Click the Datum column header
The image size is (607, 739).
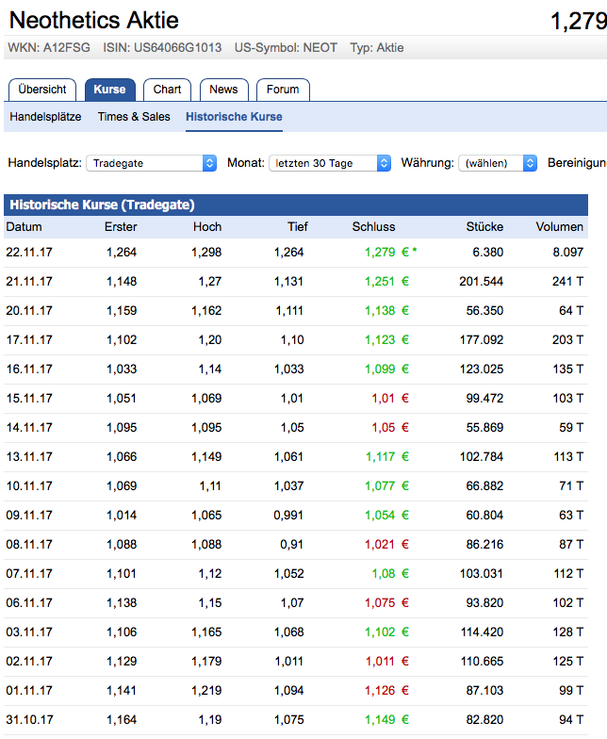(x=24, y=227)
